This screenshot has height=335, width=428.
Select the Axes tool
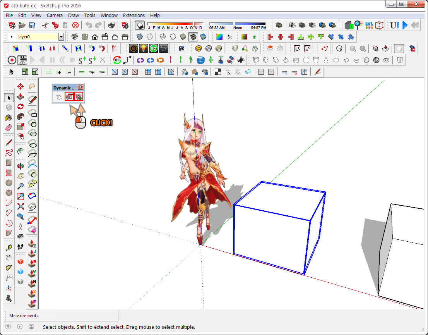pos(9,288)
